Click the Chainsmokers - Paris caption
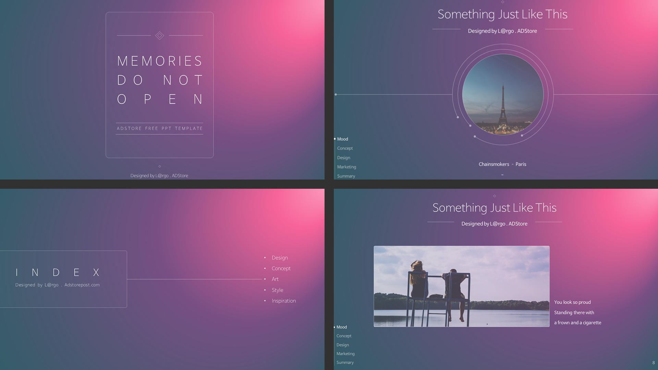 [502, 164]
